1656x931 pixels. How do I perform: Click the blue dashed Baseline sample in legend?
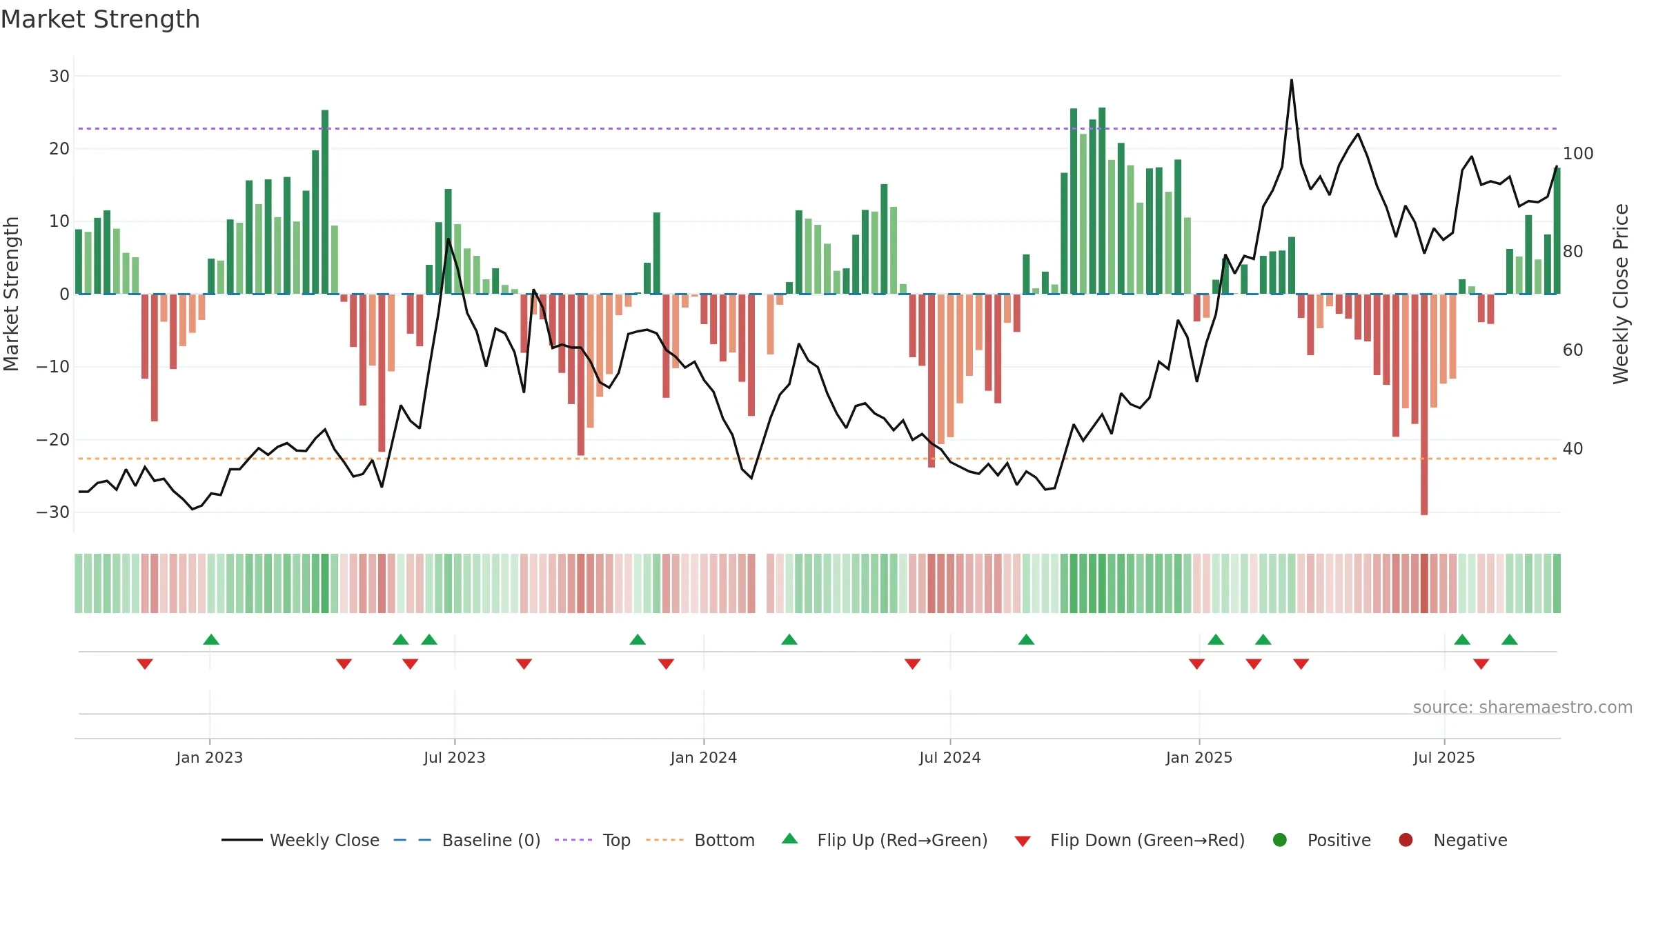(x=412, y=840)
